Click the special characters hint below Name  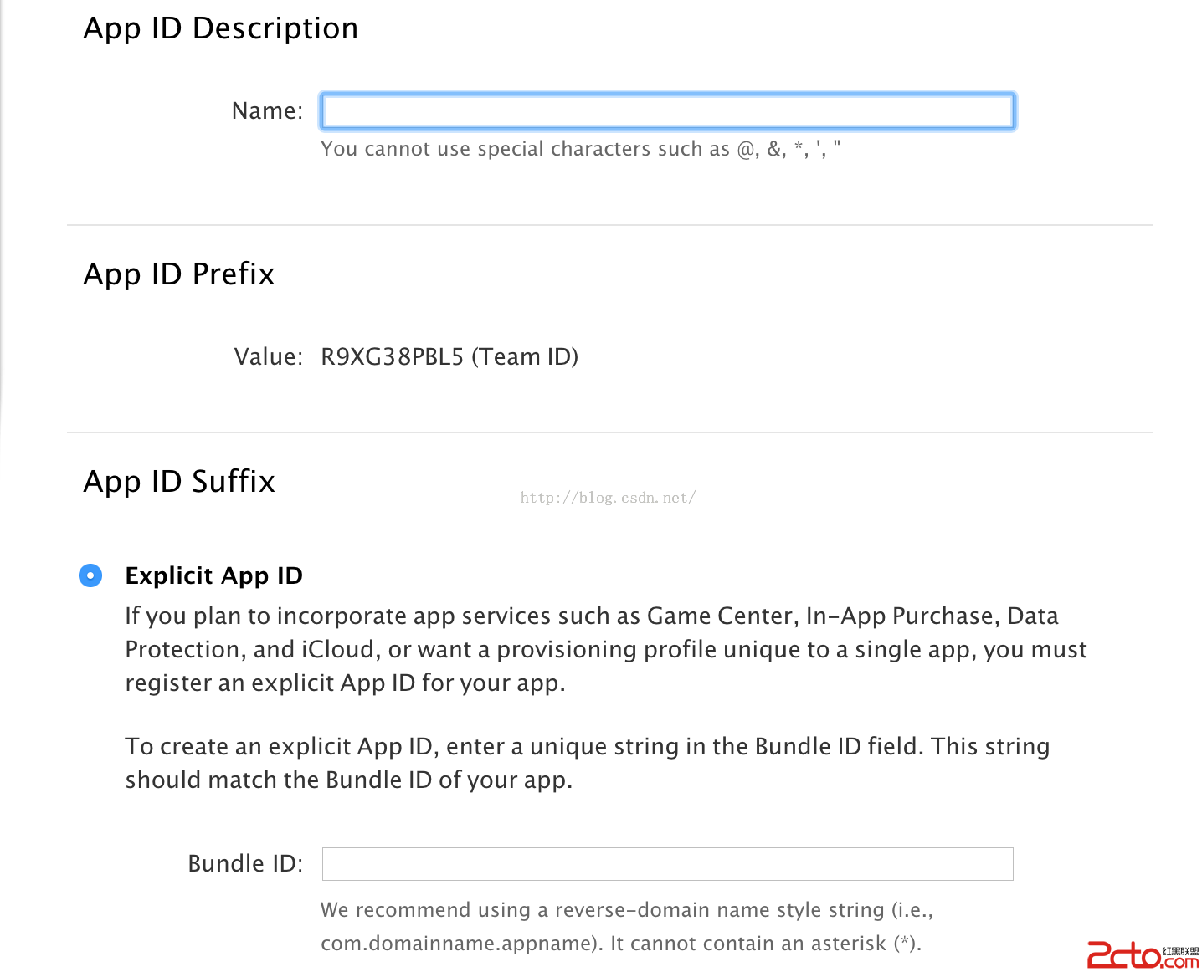tap(580, 149)
